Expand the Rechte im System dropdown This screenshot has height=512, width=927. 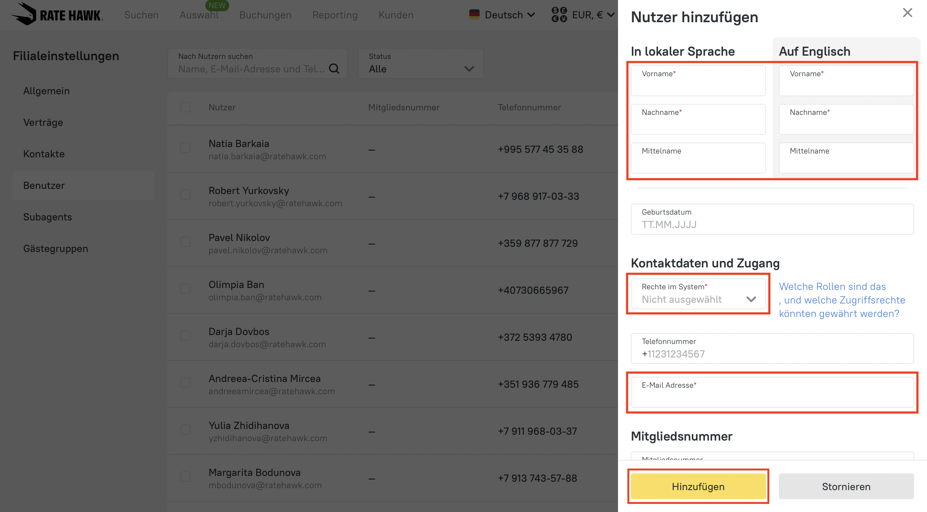pyautogui.click(x=698, y=293)
